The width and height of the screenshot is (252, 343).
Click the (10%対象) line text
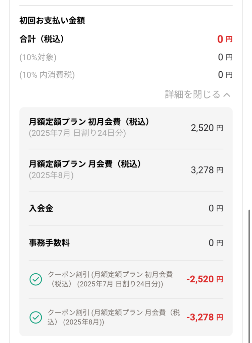point(38,57)
